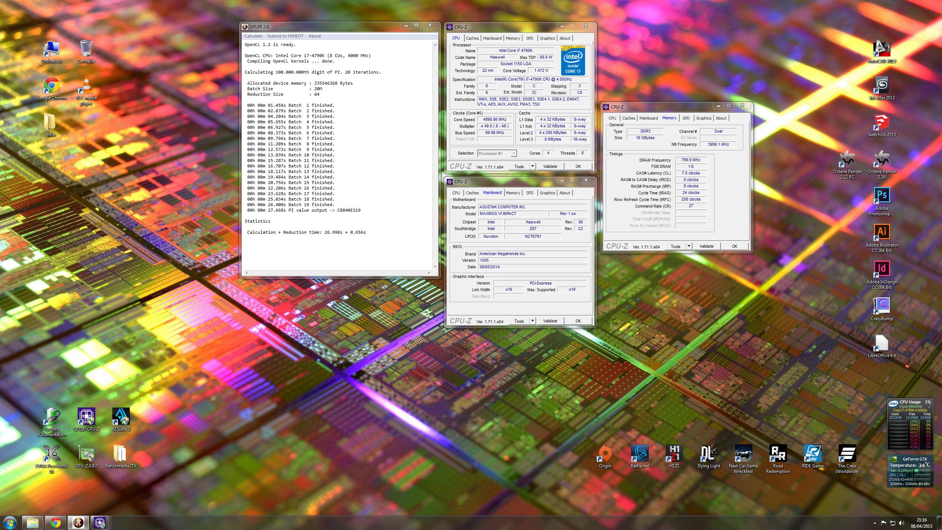Image resolution: width=942 pixels, height=530 pixels.
Task: Select the SketchUp 2013 icon
Action: point(882,126)
